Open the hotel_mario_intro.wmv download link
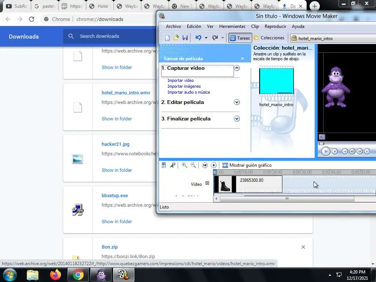Image resolution: width=376 pixels, height=282 pixels. click(x=126, y=93)
